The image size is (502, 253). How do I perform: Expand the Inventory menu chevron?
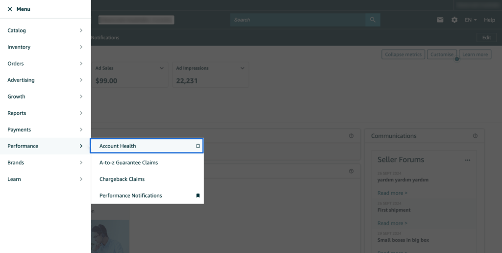(x=81, y=47)
